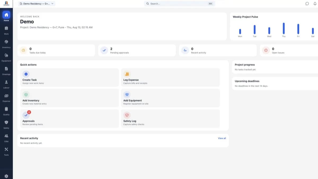Open CRM from the sidebar
Screen dimensions: 318x179
click(x=6, y=138)
